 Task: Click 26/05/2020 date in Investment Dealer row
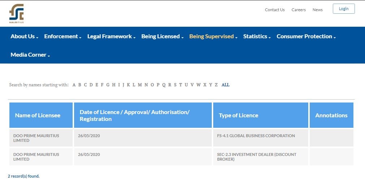(89, 154)
